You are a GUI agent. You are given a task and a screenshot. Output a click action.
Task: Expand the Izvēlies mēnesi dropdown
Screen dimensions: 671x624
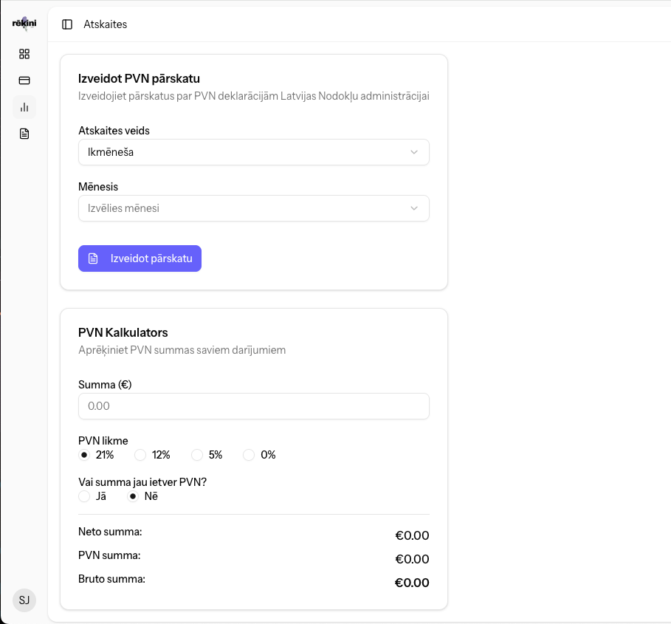pyautogui.click(x=253, y=208)
